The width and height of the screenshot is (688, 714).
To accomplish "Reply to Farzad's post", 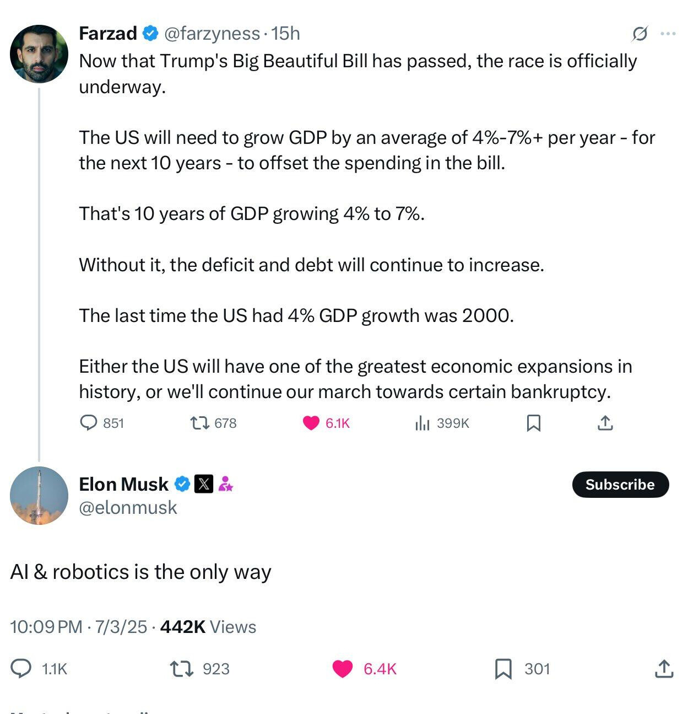I will click(x=89, y=423).
